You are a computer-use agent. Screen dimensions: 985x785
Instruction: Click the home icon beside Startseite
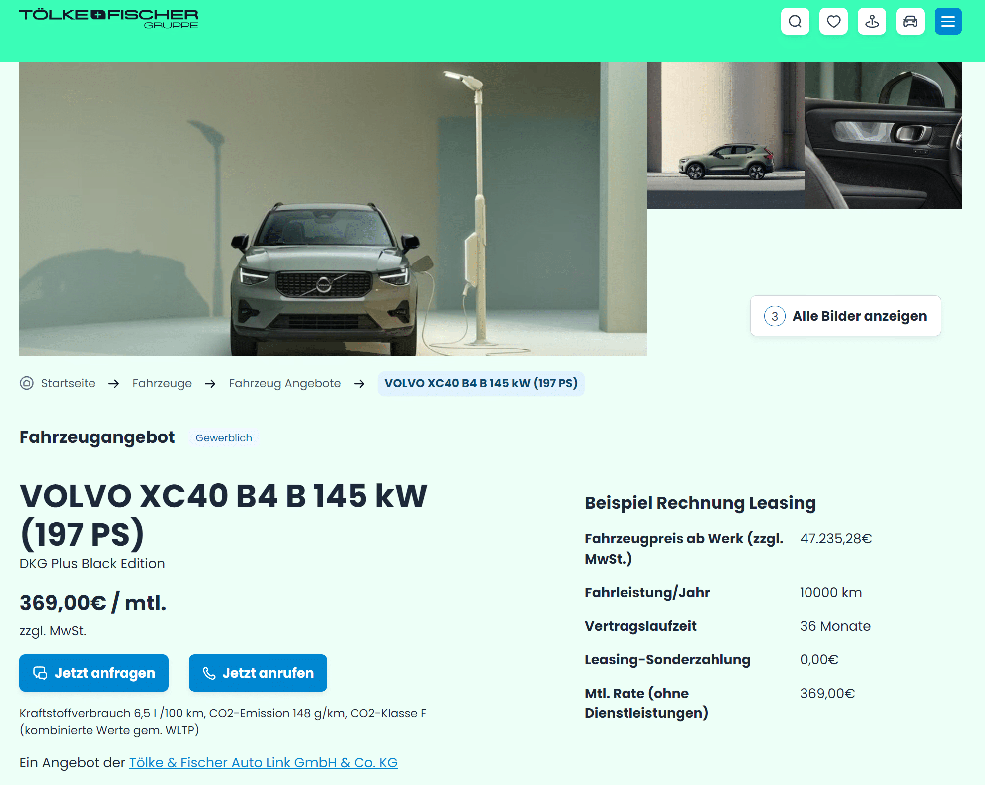(x=27, y=383)
